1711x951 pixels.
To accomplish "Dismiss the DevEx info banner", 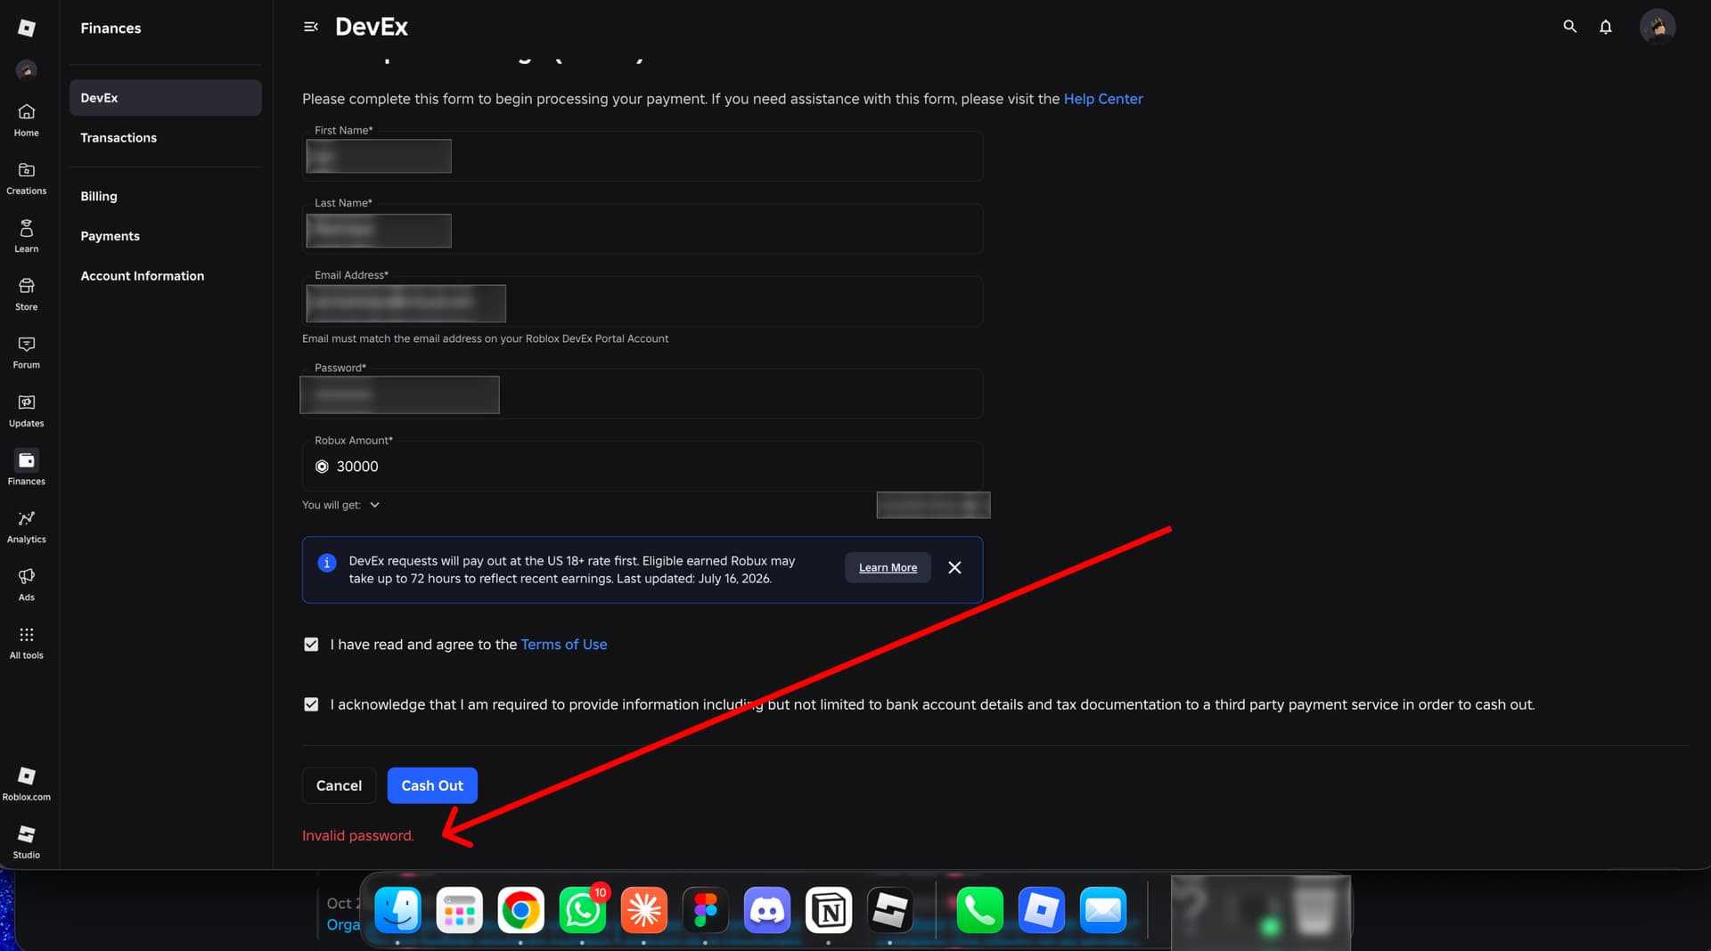I will coord(954,568).
